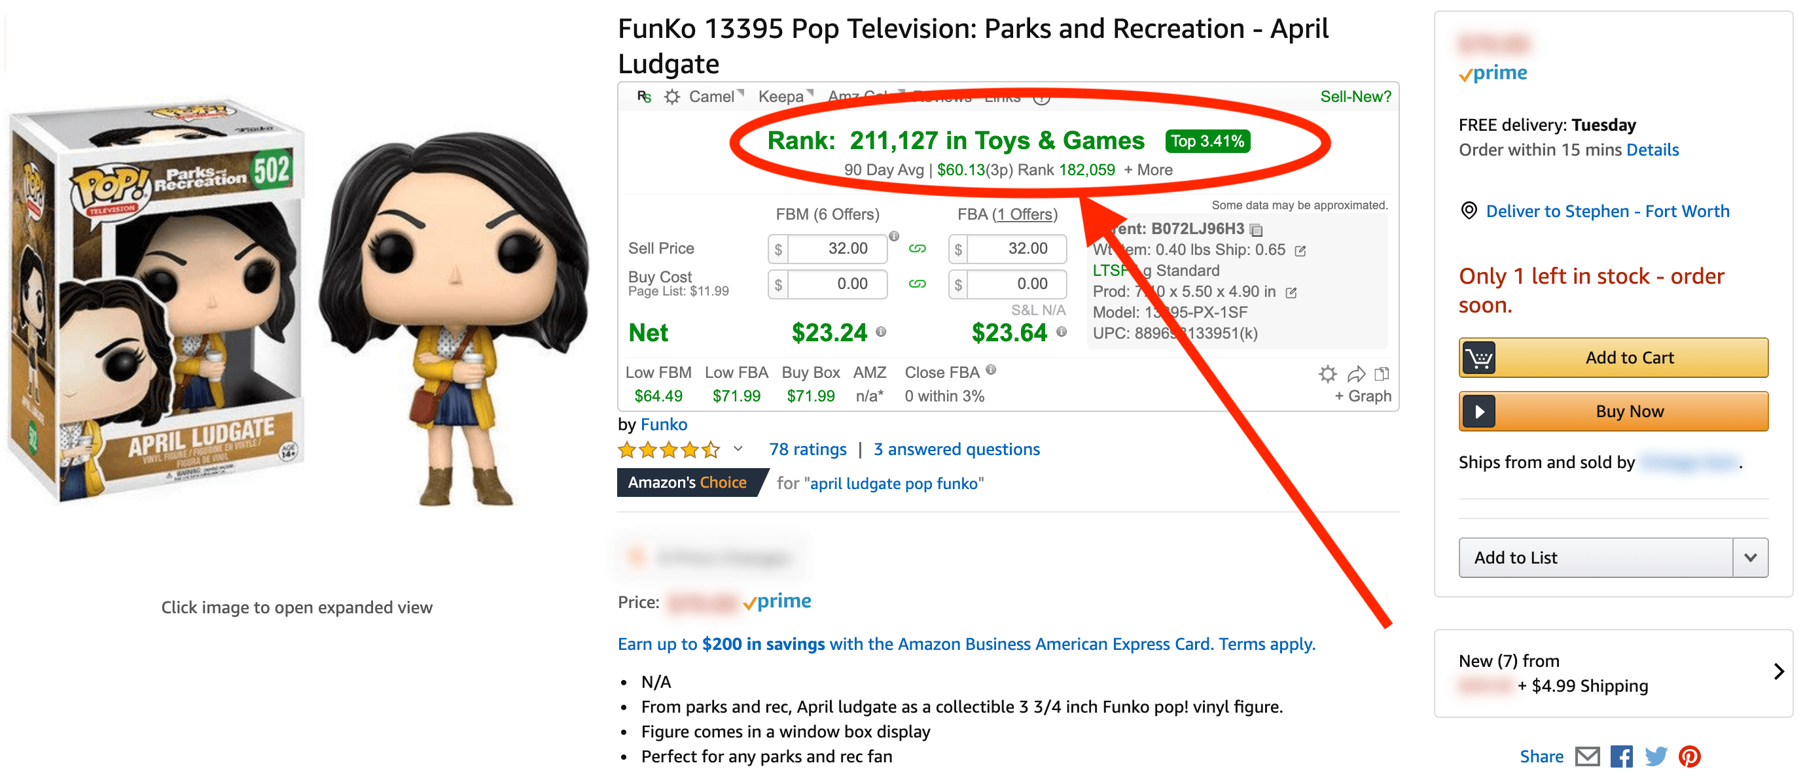Click the Add to Cart button
Viewport: 1805px width, 780px height.
click(1630, 357)
